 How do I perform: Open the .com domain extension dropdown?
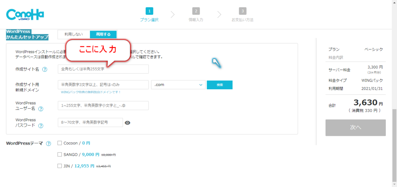178,85
